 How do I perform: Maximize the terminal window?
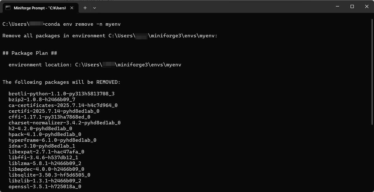pos(352,6)
